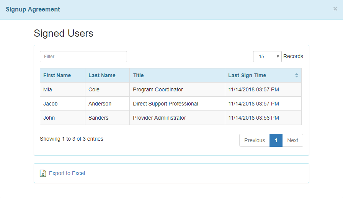Click the Export to Excel link
Viewport: 343px width, 198px height.
click(x=67, y=173)
